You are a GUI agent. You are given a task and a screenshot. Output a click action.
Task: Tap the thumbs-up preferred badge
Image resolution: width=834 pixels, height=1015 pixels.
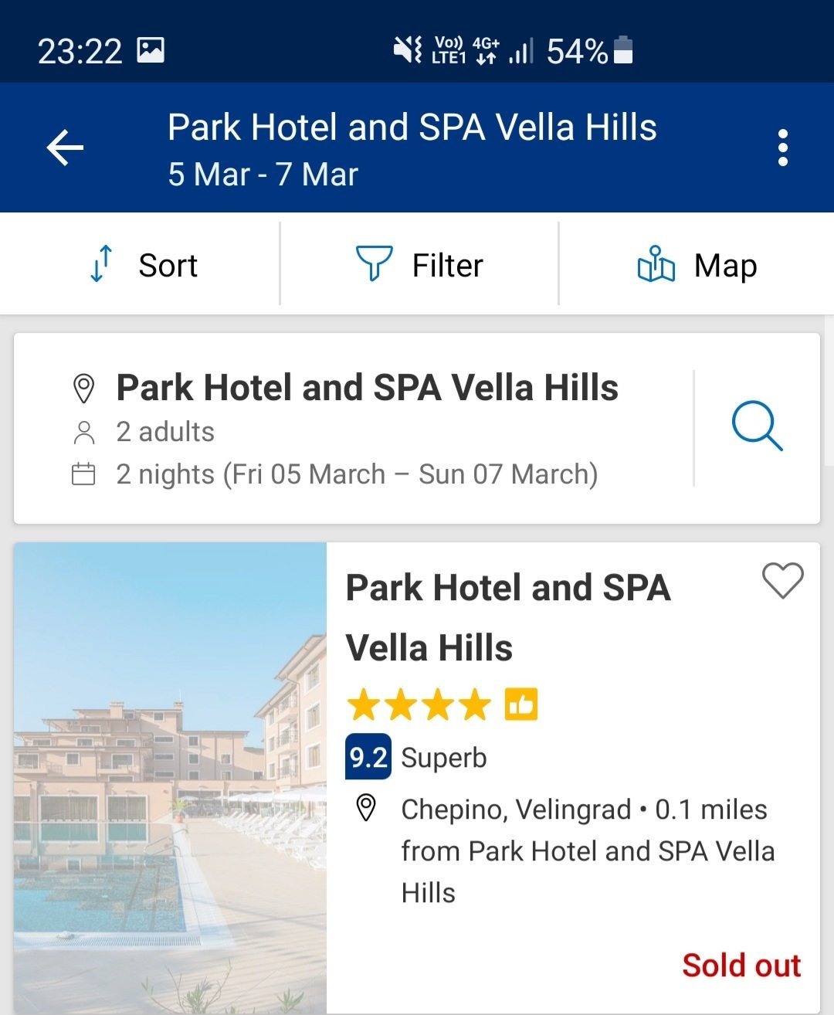point(521,704)
